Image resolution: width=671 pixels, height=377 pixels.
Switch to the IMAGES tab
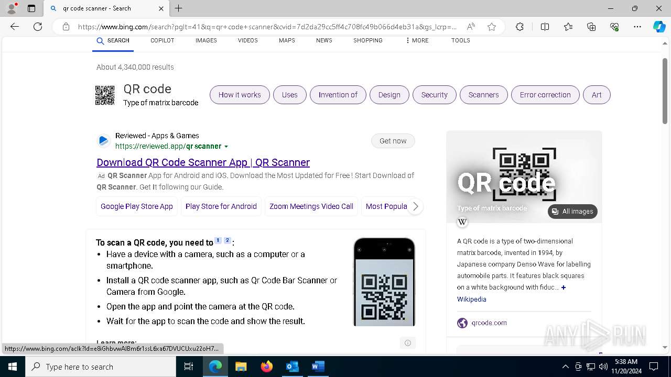206,41
